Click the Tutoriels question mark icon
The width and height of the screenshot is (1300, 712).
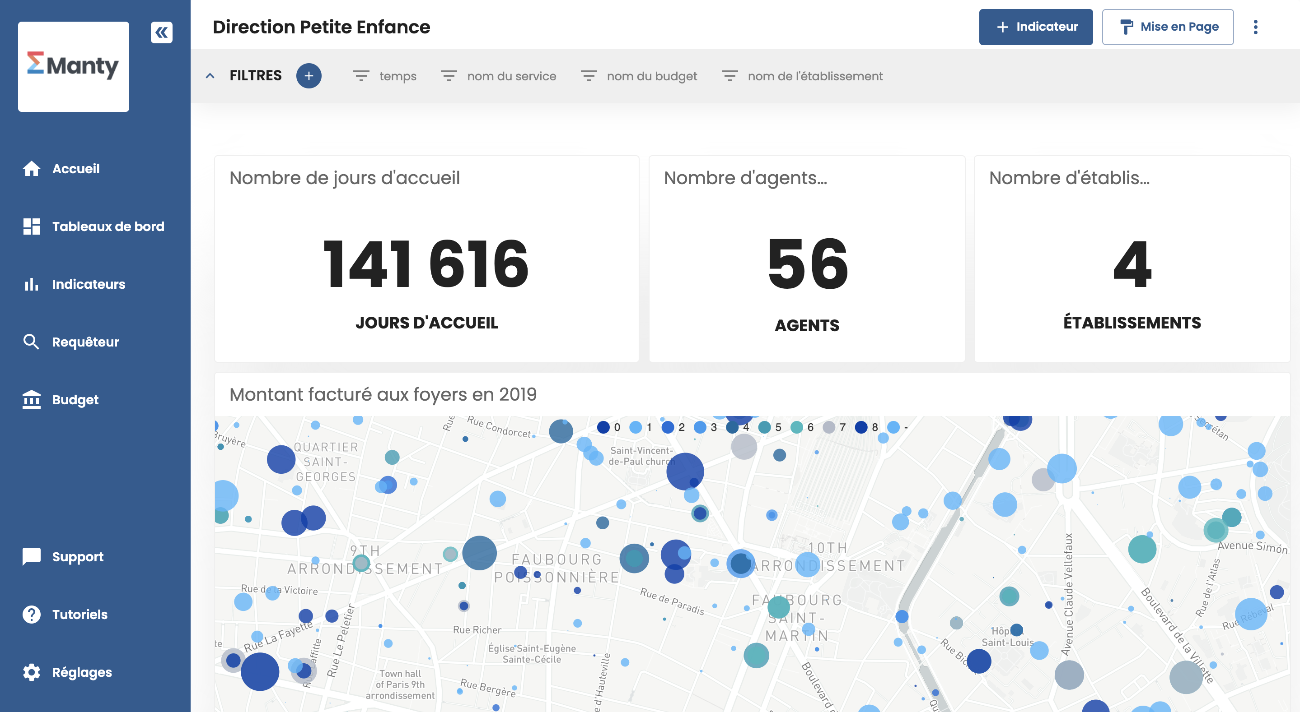(x=31, y=614)
